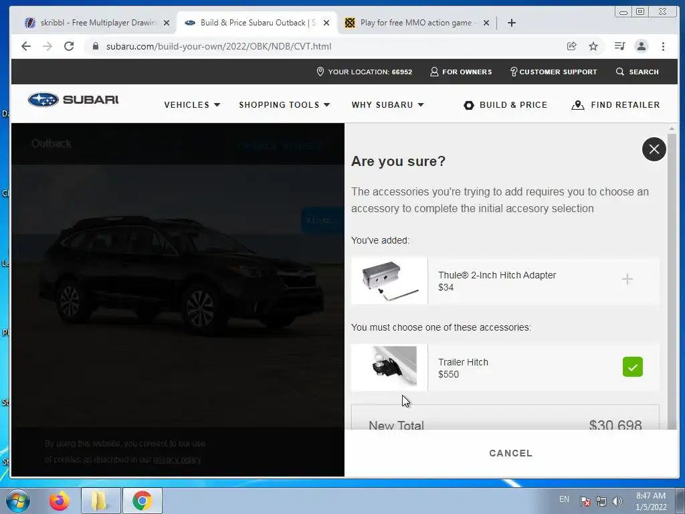Image resolution: width=685 pixels, height=514 pixels.
Task: Expand the SHOPPING TOOLS dropdown
Action: coord(284,105)
